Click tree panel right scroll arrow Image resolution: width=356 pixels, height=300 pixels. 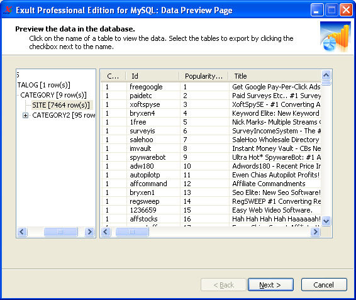click(90, 232)
